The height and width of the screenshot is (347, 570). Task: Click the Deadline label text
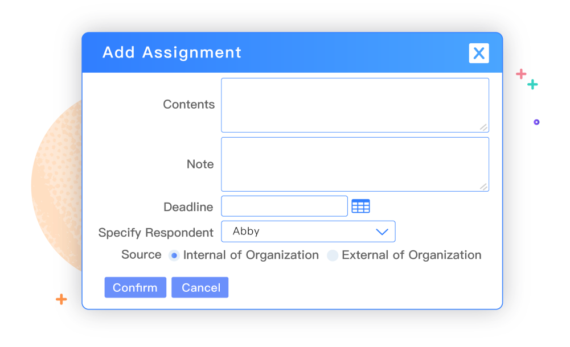(x=188, y=207)
